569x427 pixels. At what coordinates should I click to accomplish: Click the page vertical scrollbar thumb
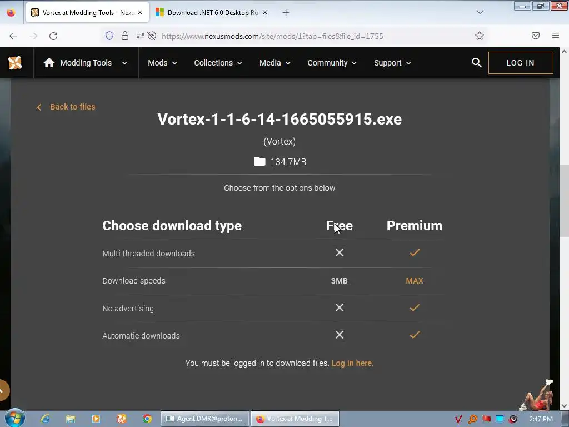[564, 201]
